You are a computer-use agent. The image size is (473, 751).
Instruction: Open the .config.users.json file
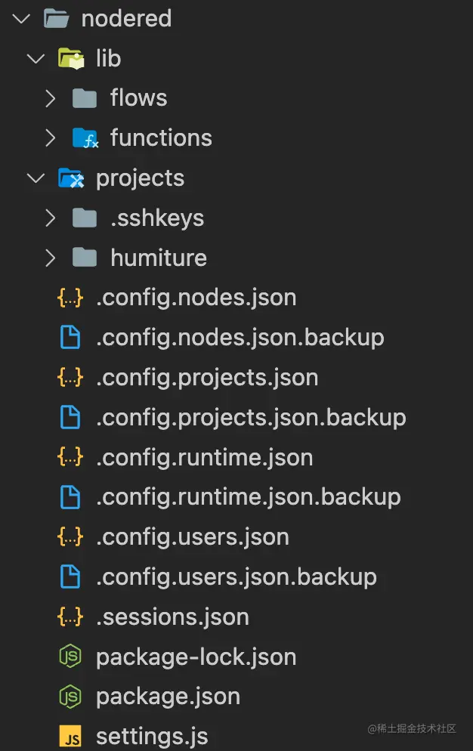(192, 537)
